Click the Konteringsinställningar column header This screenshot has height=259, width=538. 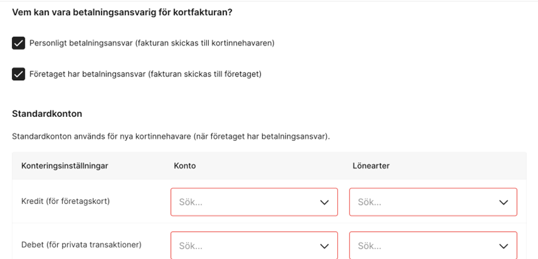[65, 166]
